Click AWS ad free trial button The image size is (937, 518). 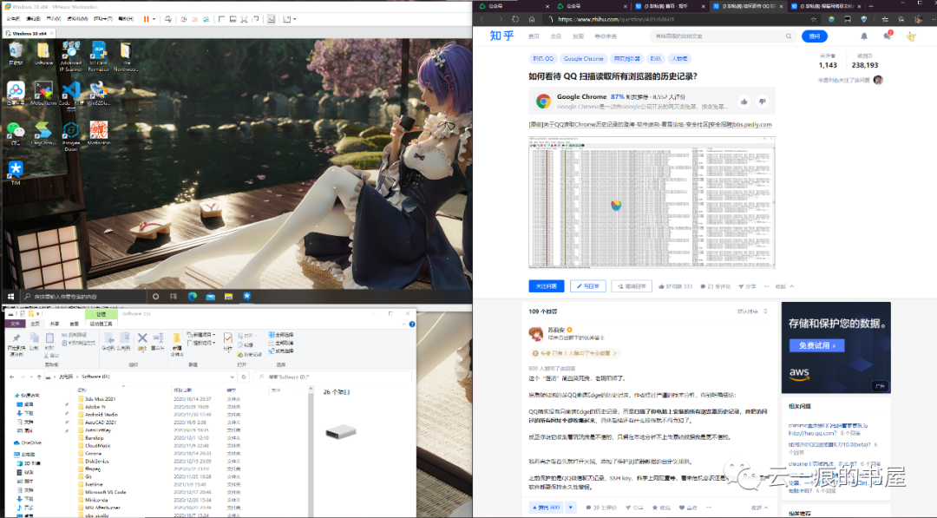point(817,345)
